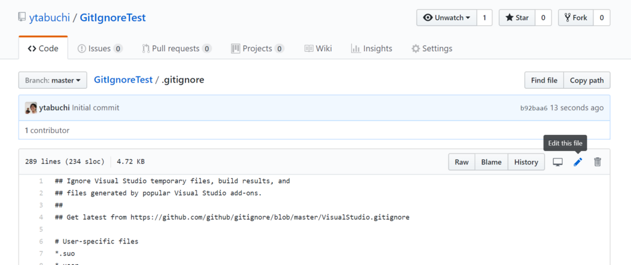The width and height of the screenshot is (631, 265).
Task: Open the Projects tab
Action: pos(258,48)
